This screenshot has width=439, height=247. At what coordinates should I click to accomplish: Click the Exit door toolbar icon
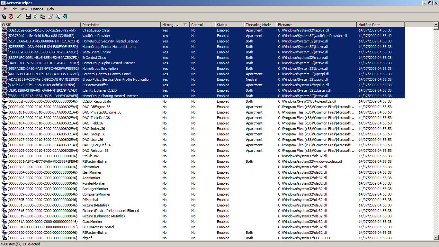point(65,16)
